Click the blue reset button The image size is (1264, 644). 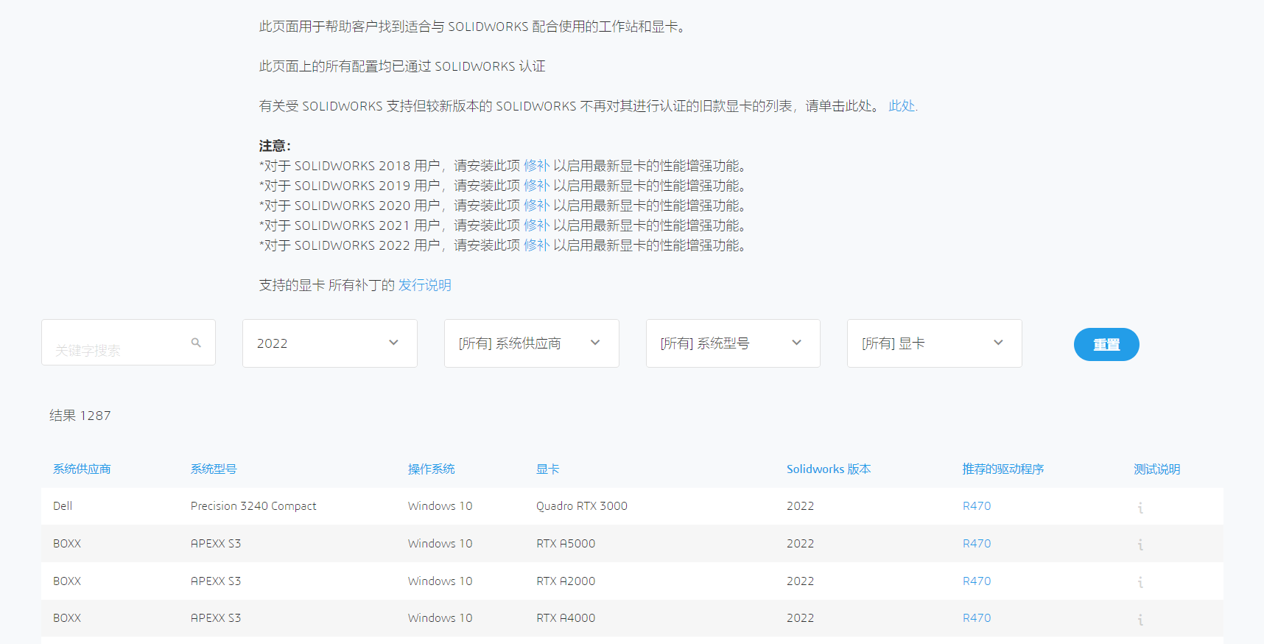1106,344
